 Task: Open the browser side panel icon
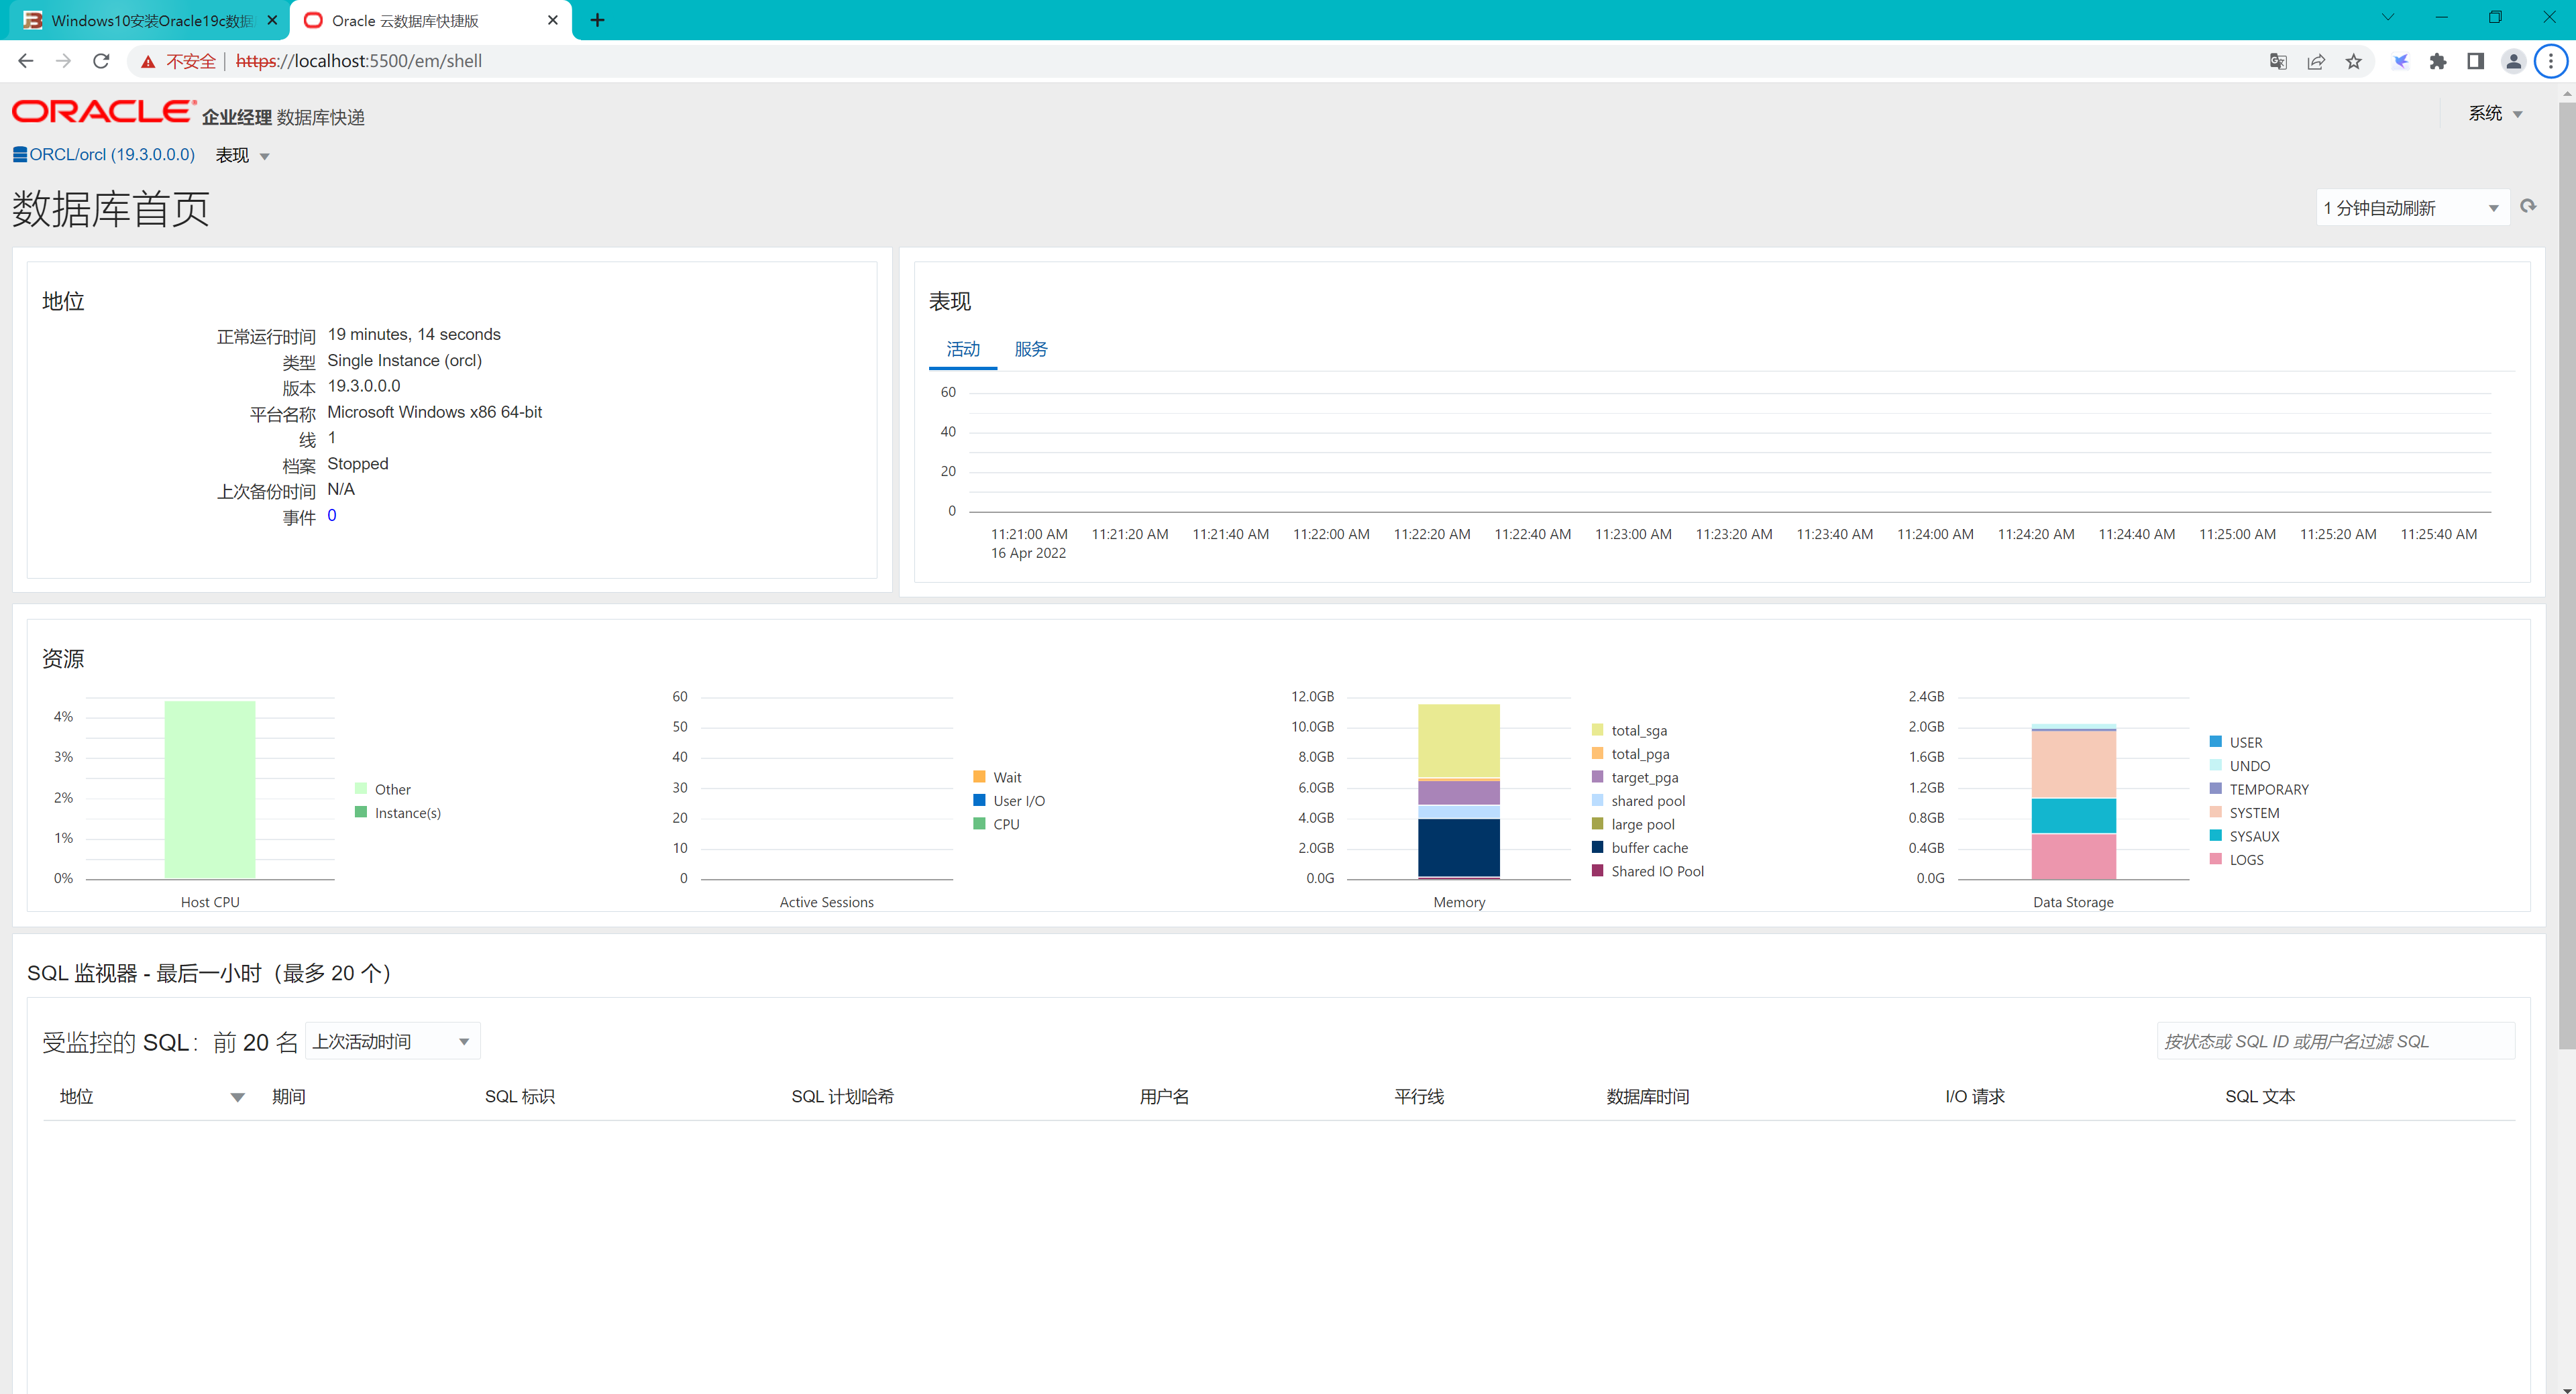(2476, 61)
